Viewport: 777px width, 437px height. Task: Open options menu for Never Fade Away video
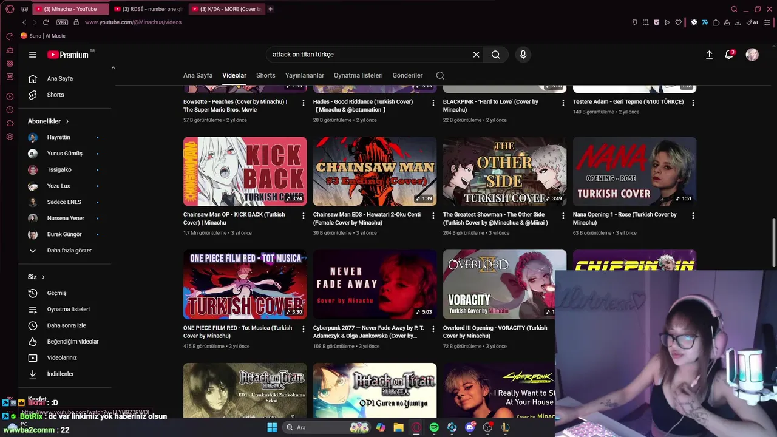[433, 329]
